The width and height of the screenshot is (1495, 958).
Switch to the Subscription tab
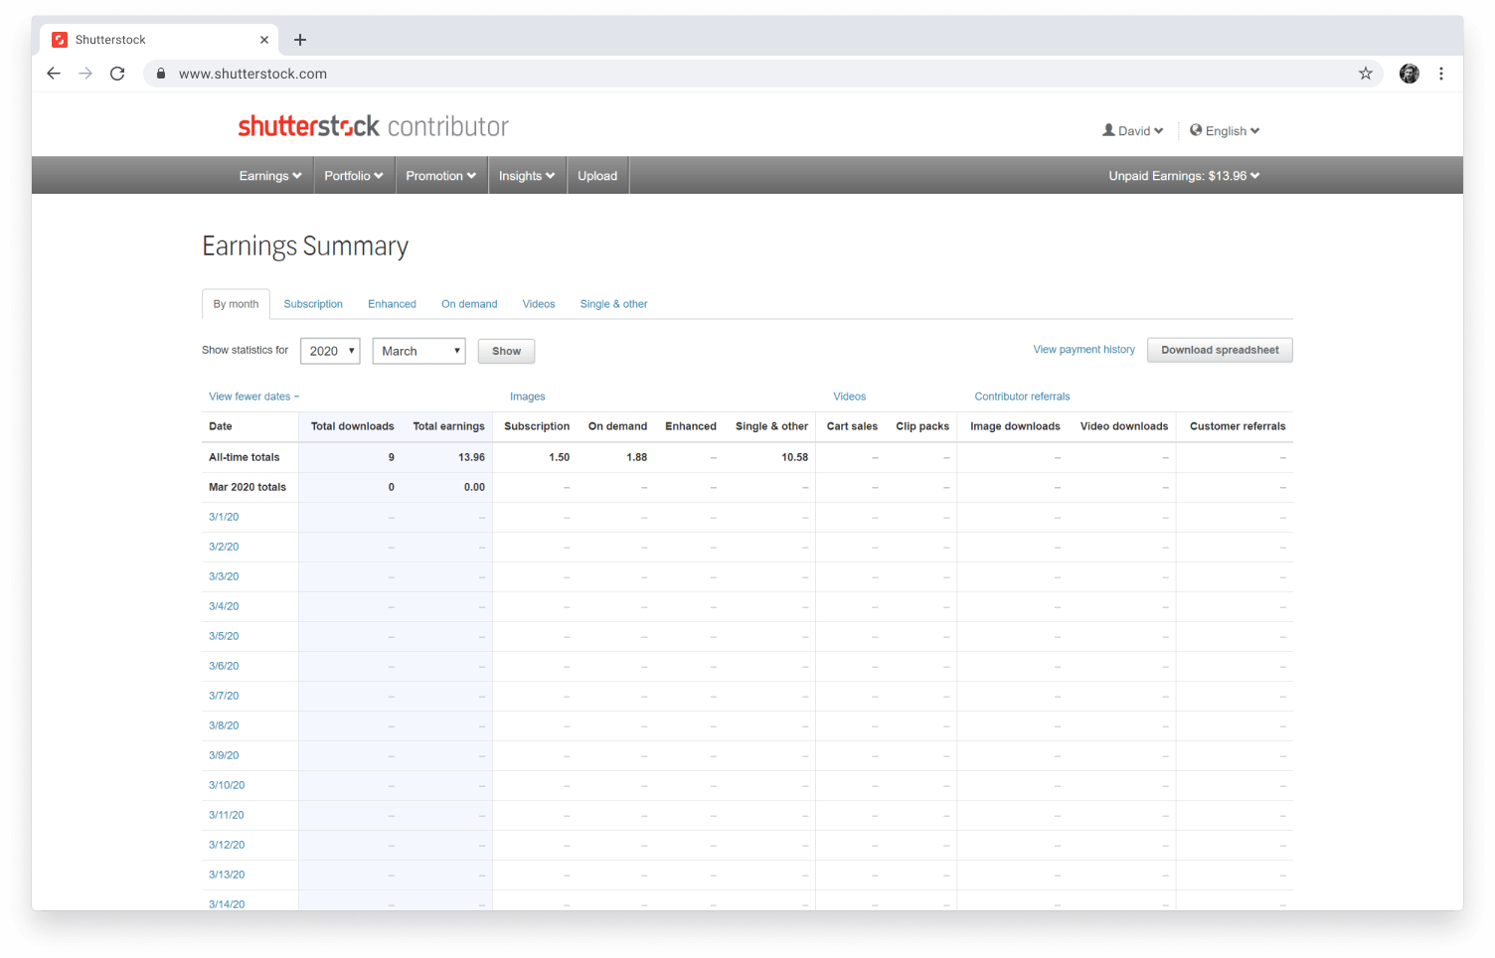(313, 304)
